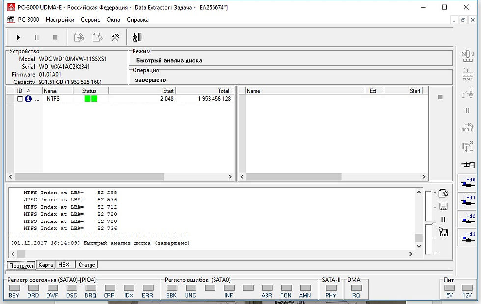Click the black connector icon in the right sidebar
The height and width of the screenshot is (304, 481).
[x=467, y=165]
